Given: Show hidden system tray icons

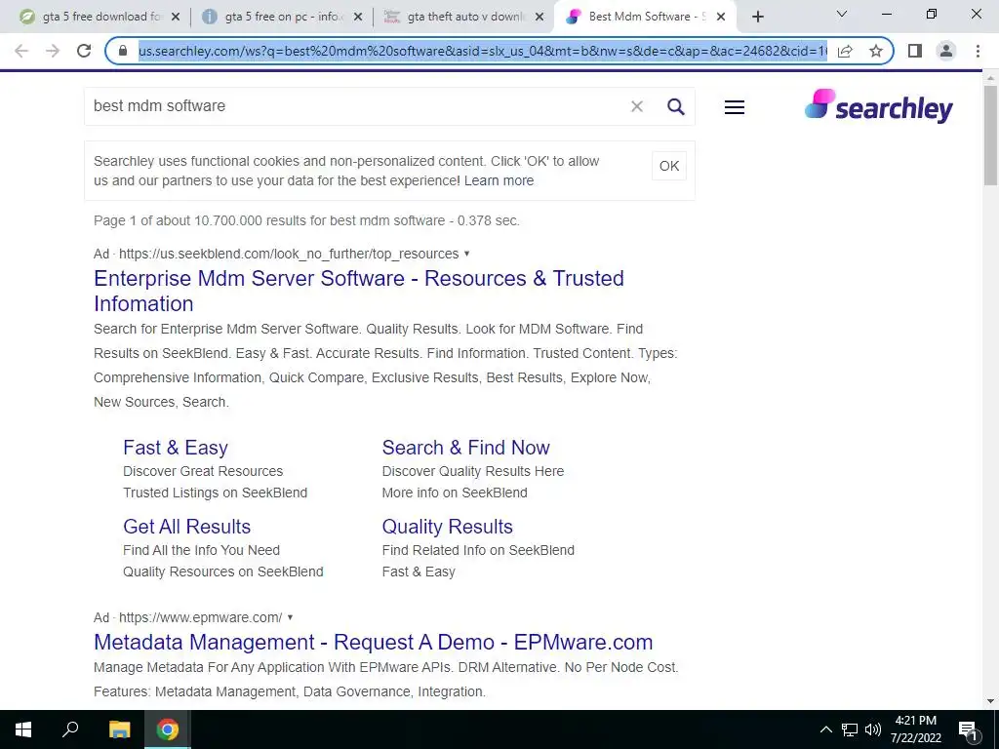Looking at the screenshot, I should (825, 729).
